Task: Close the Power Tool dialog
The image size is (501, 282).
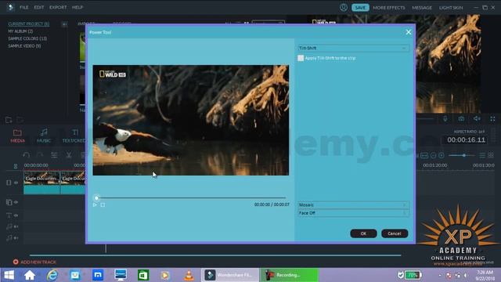Action: point(409,32)
